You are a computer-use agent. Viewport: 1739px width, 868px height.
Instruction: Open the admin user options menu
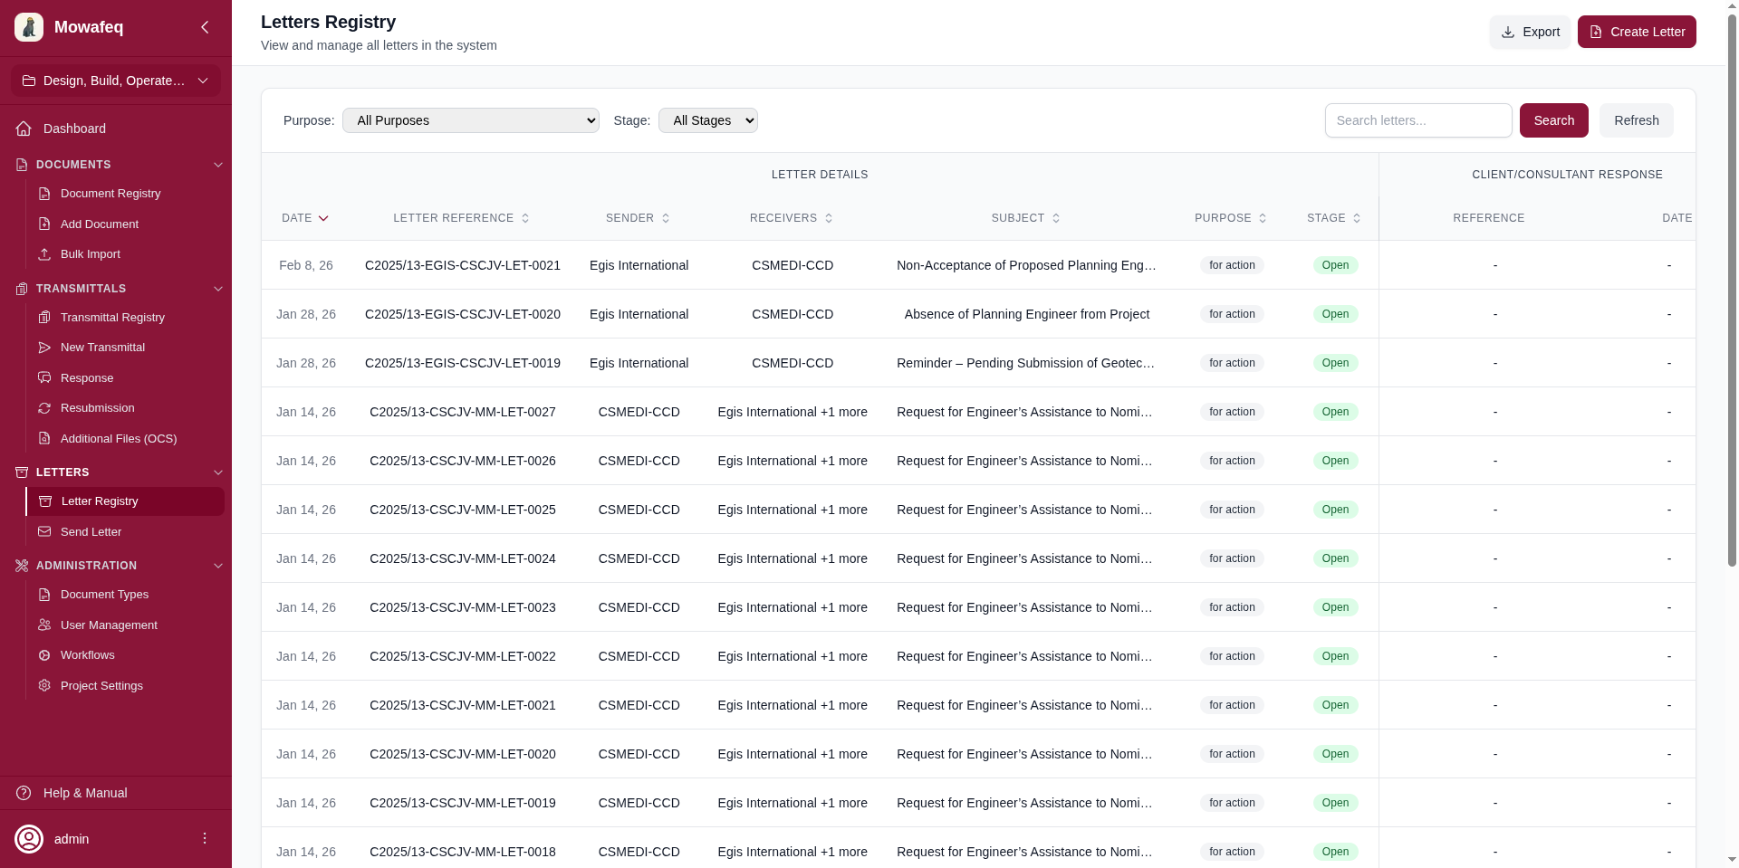205,839
